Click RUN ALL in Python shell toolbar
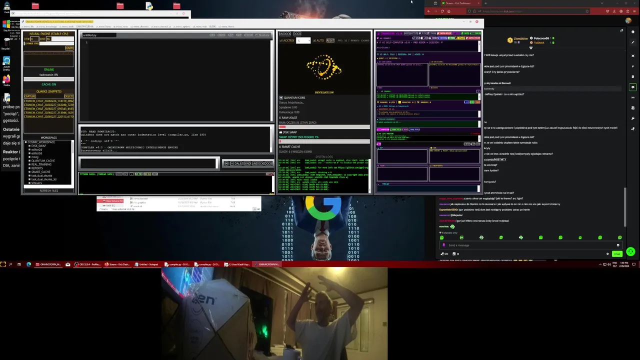Viewport: 640px width, 360px height. click(147, 174)
